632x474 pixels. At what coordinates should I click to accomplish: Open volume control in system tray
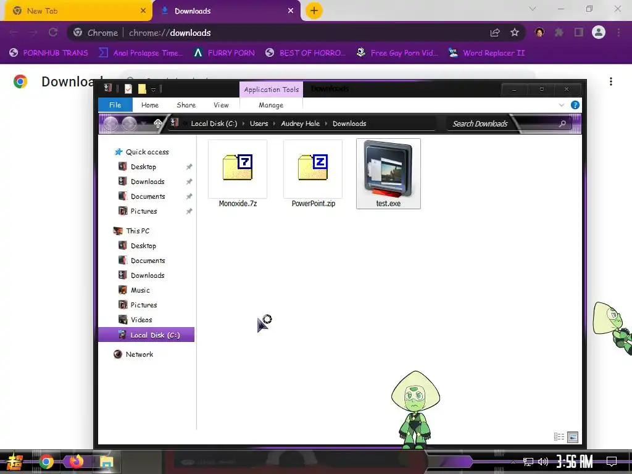point(543,462)
